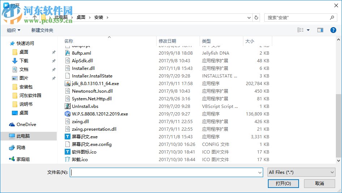The width and height of the screenshot is (342, 193).
Task: Sort by the 类型 column header
Action: (x=206, y=41)
